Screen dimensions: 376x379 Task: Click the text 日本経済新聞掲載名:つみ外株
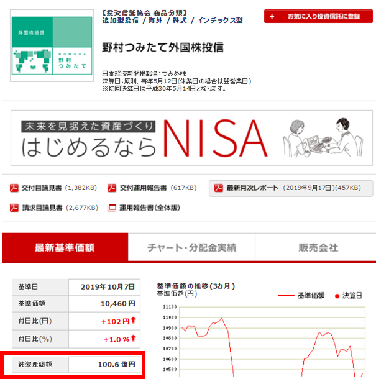tap(144, 73)
